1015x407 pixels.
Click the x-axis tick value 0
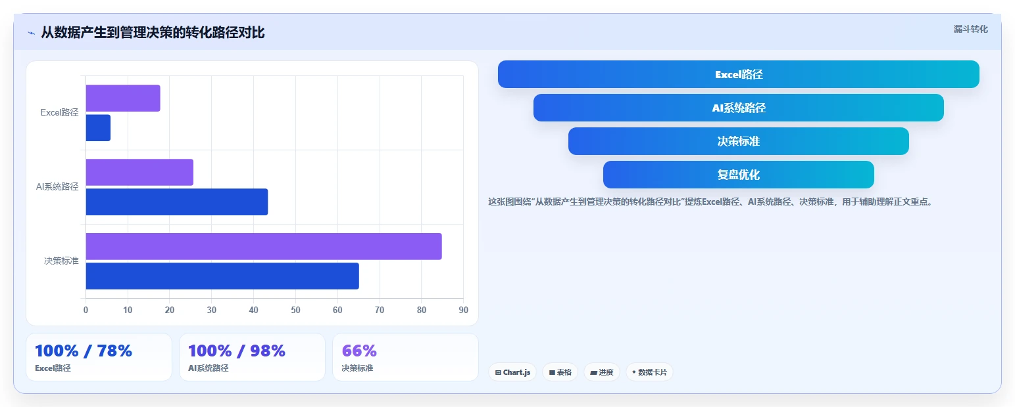(x=86, y=310)
